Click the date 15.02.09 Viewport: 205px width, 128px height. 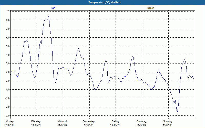[168, 125]
